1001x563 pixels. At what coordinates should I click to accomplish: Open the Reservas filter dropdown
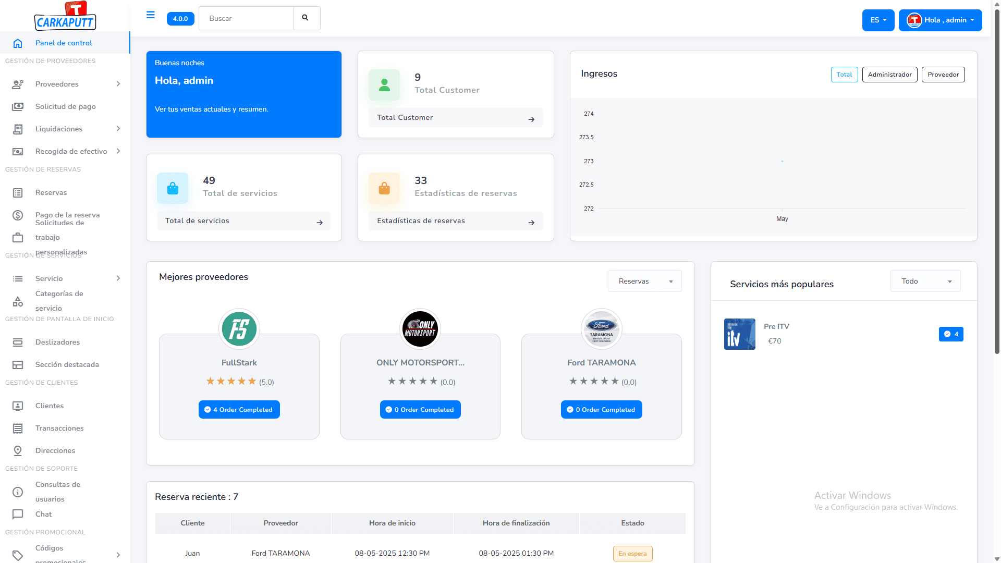point(645,281)
